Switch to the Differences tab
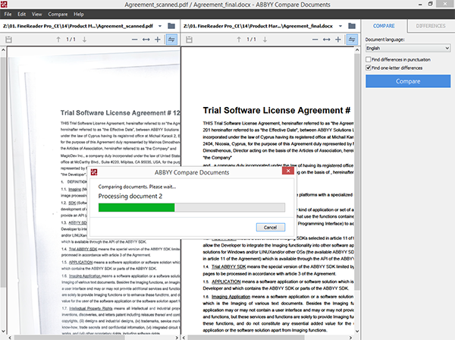Image resolution: width=455 pixels, height=340 pixels. point(431,26)
